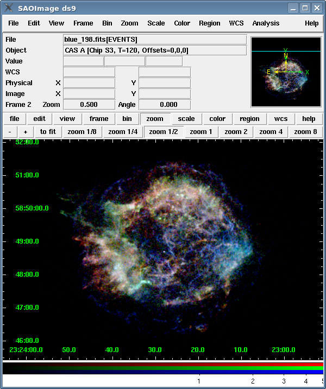Select the zoom button bar tab
Viewport: 326px width, 389px height.
pyautogui.click(x=155, y=119)
